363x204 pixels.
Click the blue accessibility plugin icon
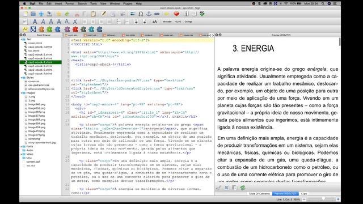pyautogui.click(x=33, y=29)
